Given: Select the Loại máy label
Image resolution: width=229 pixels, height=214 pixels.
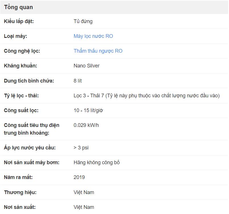Looking at the screenshot, I should coord(15,36).
